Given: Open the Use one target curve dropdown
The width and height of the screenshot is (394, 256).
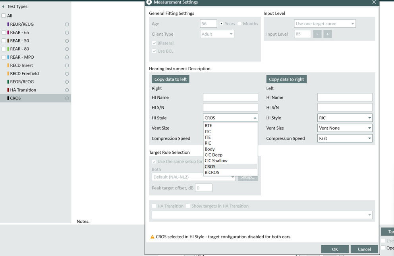Looking at the screenshot, I should (x=324, y=23).
